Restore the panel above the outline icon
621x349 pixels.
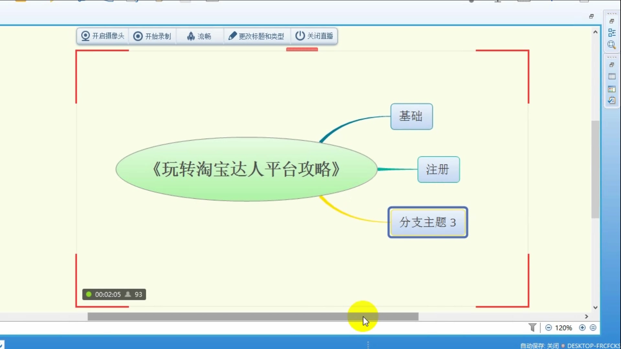tap(612, 21)
